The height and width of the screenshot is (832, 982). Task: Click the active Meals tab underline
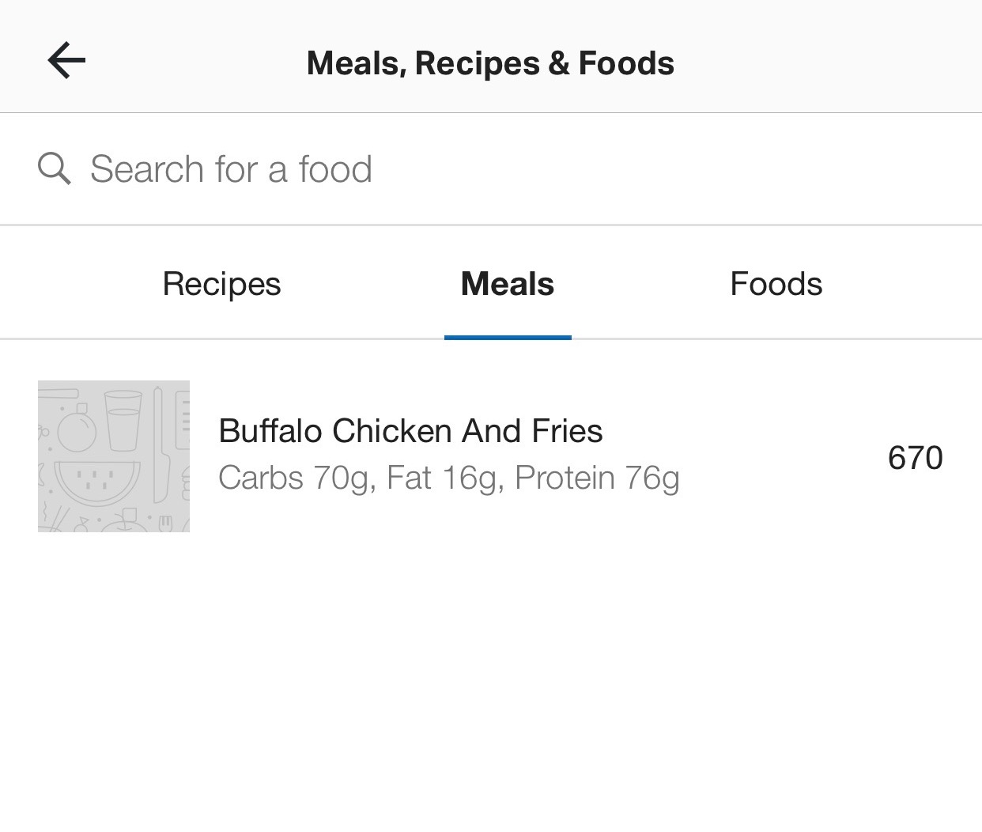tap(507, 338)
